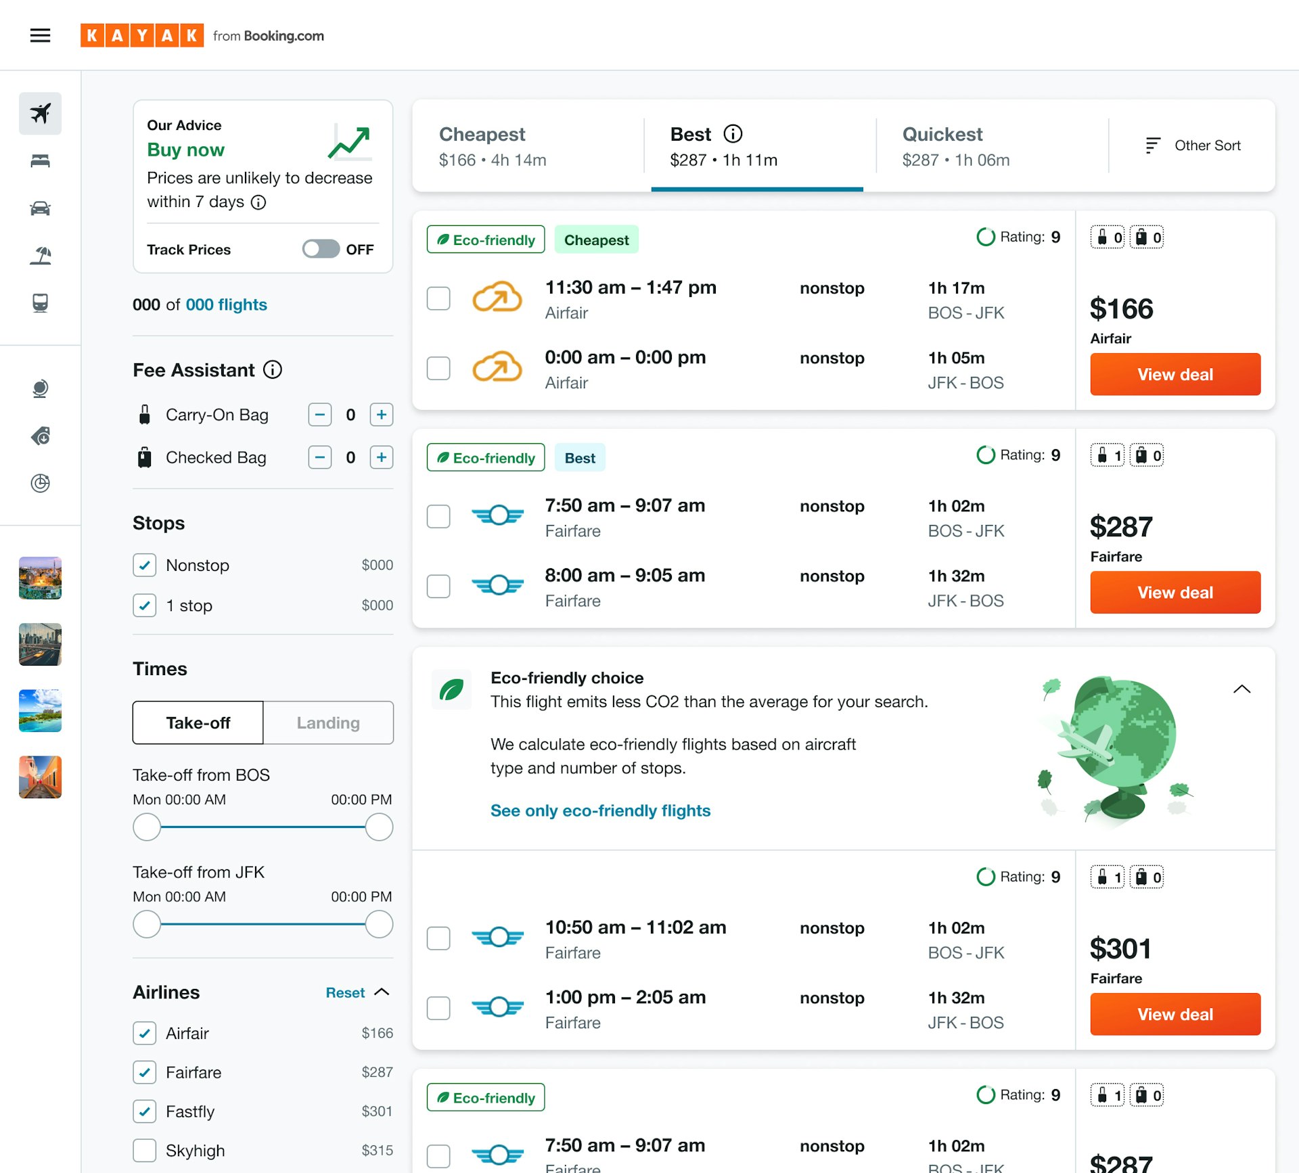The height and width of the screenshot is (1173, 1299).
Task: Click See only eco-friendly flights link
Action: click(x=599, y=810)
